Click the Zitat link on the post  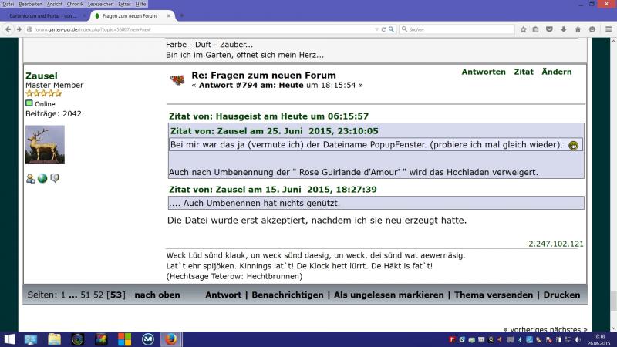(x=524, y=72)
